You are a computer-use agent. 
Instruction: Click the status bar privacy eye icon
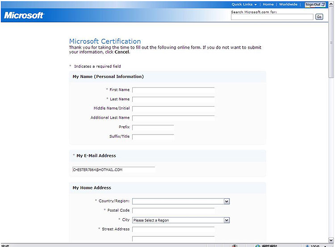[234, 246]
